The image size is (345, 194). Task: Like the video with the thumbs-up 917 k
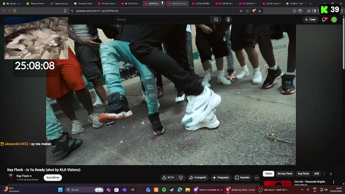[168, 178]
